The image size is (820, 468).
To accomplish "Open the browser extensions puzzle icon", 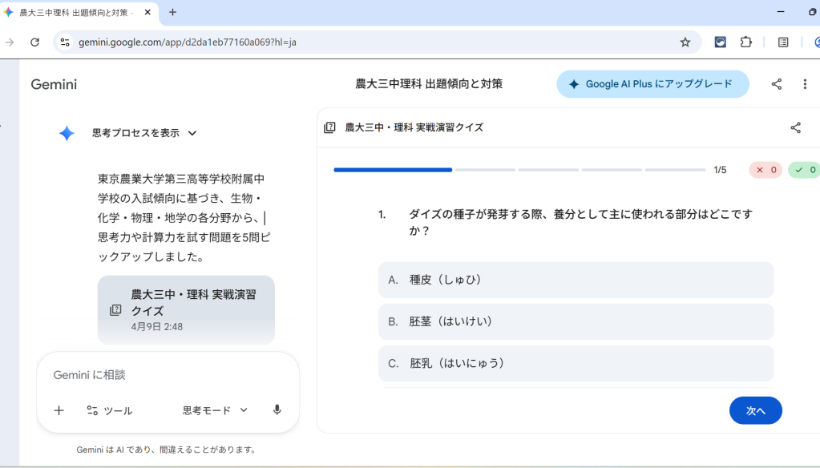I will (x=745, y=42).
